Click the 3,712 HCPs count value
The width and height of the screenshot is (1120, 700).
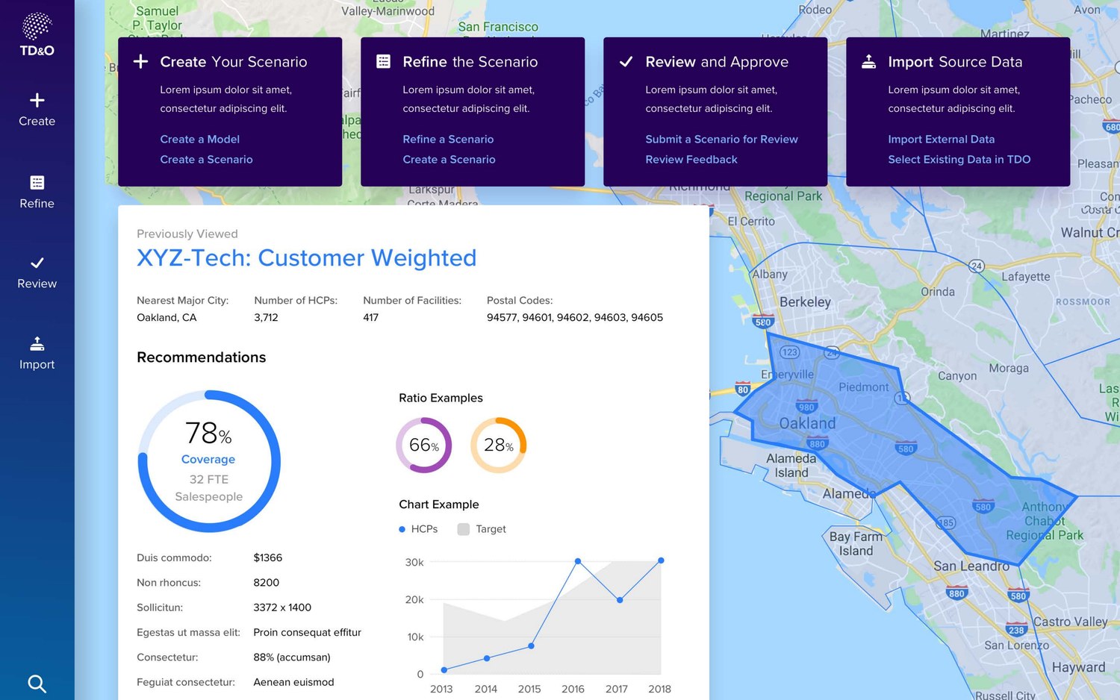point(266,317)
